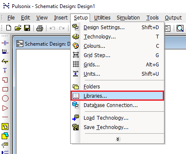Select the Insert Circle tool
Image resolution: width=186 pixels, height=154 pixels.
click(5, 99)
